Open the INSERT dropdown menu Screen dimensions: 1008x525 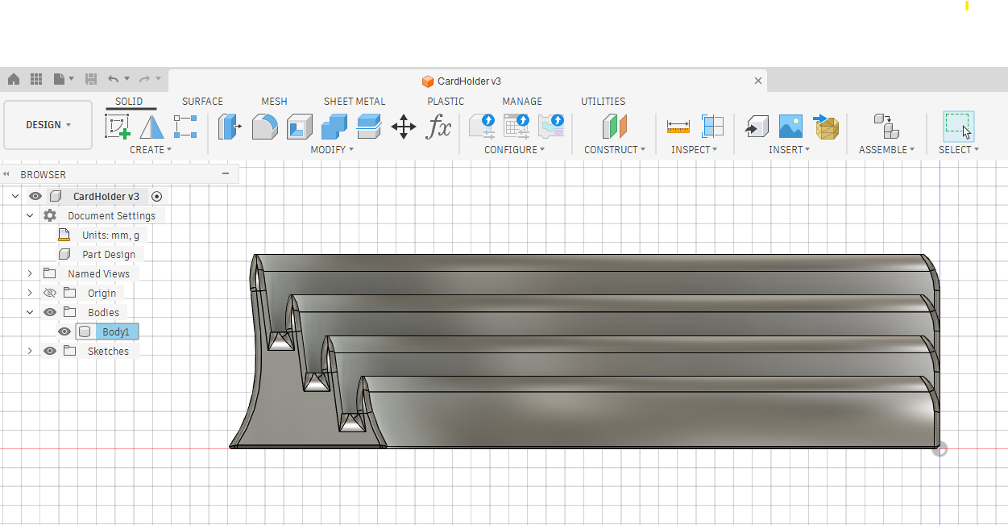tap(790, 149)
